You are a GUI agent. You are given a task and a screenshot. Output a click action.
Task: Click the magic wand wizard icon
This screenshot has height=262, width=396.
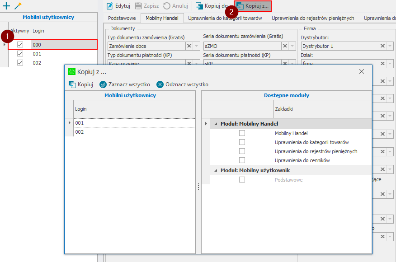pos(18,6)
